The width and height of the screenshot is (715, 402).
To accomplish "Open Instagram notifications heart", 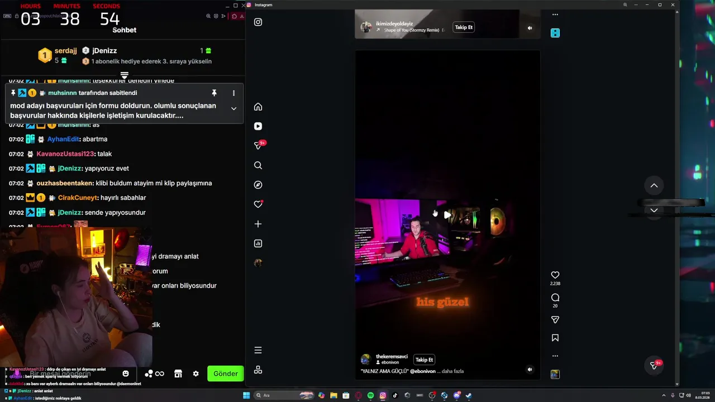I will [x=258, y=204].
